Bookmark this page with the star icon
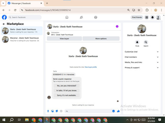Viewport: 165px width, 123px height. [x=139, y=10]
